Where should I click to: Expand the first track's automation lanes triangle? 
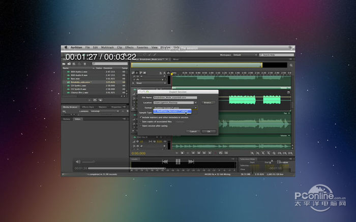pos(133,83)
